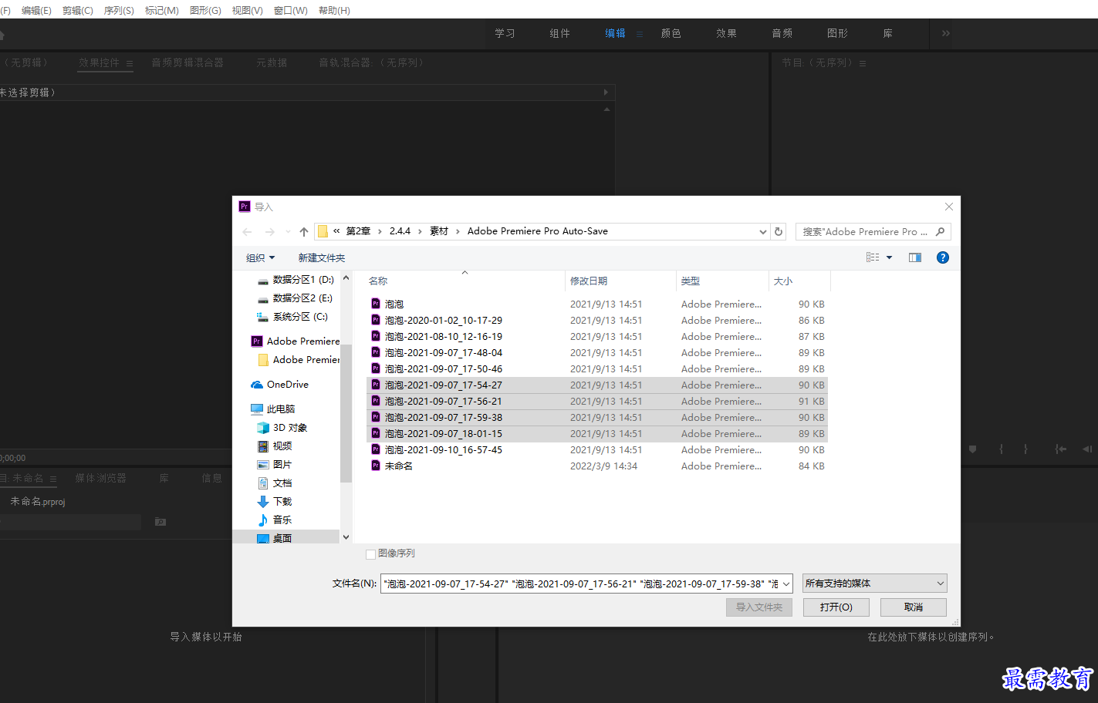1098x703 pixels.
Task: Open the 组织 dropdown menu
Action: point(260,257)
